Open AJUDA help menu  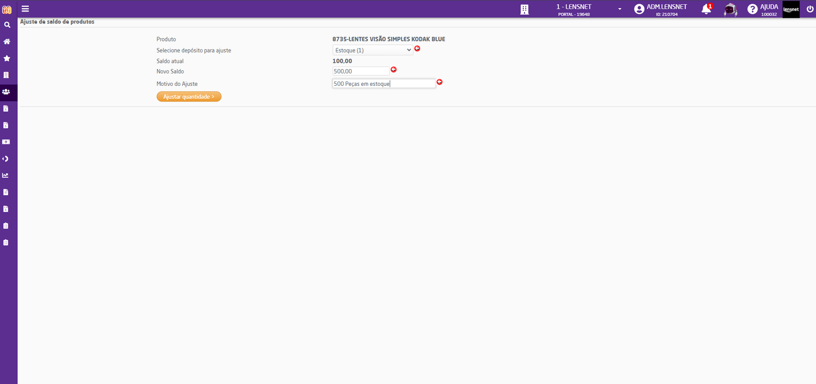(763, 10)
